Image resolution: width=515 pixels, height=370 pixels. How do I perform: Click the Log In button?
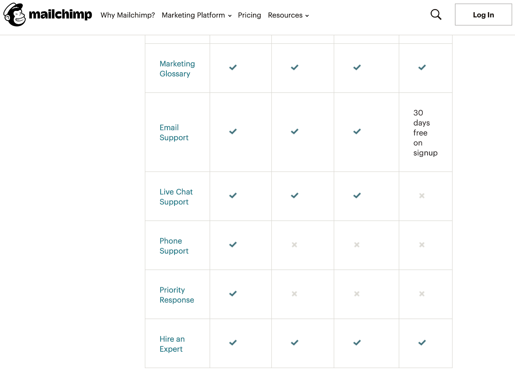coord(483,14)
